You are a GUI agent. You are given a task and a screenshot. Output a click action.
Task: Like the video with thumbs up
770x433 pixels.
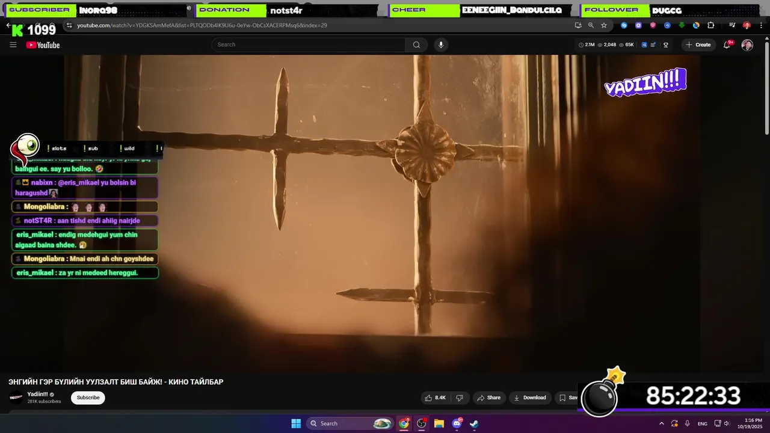435,398
